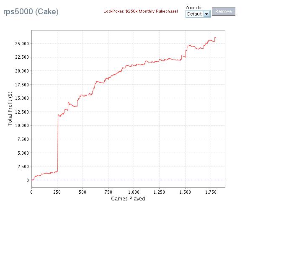Image resolution: width=307 pixels, height=278 pixels.
Task: Click the 12.500 y-axis label
Action: [22, 112]
